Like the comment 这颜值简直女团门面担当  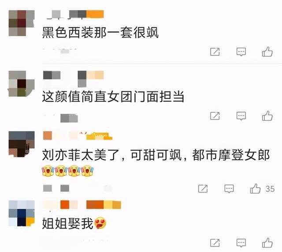pyautogui.click(x=267, y=116)
